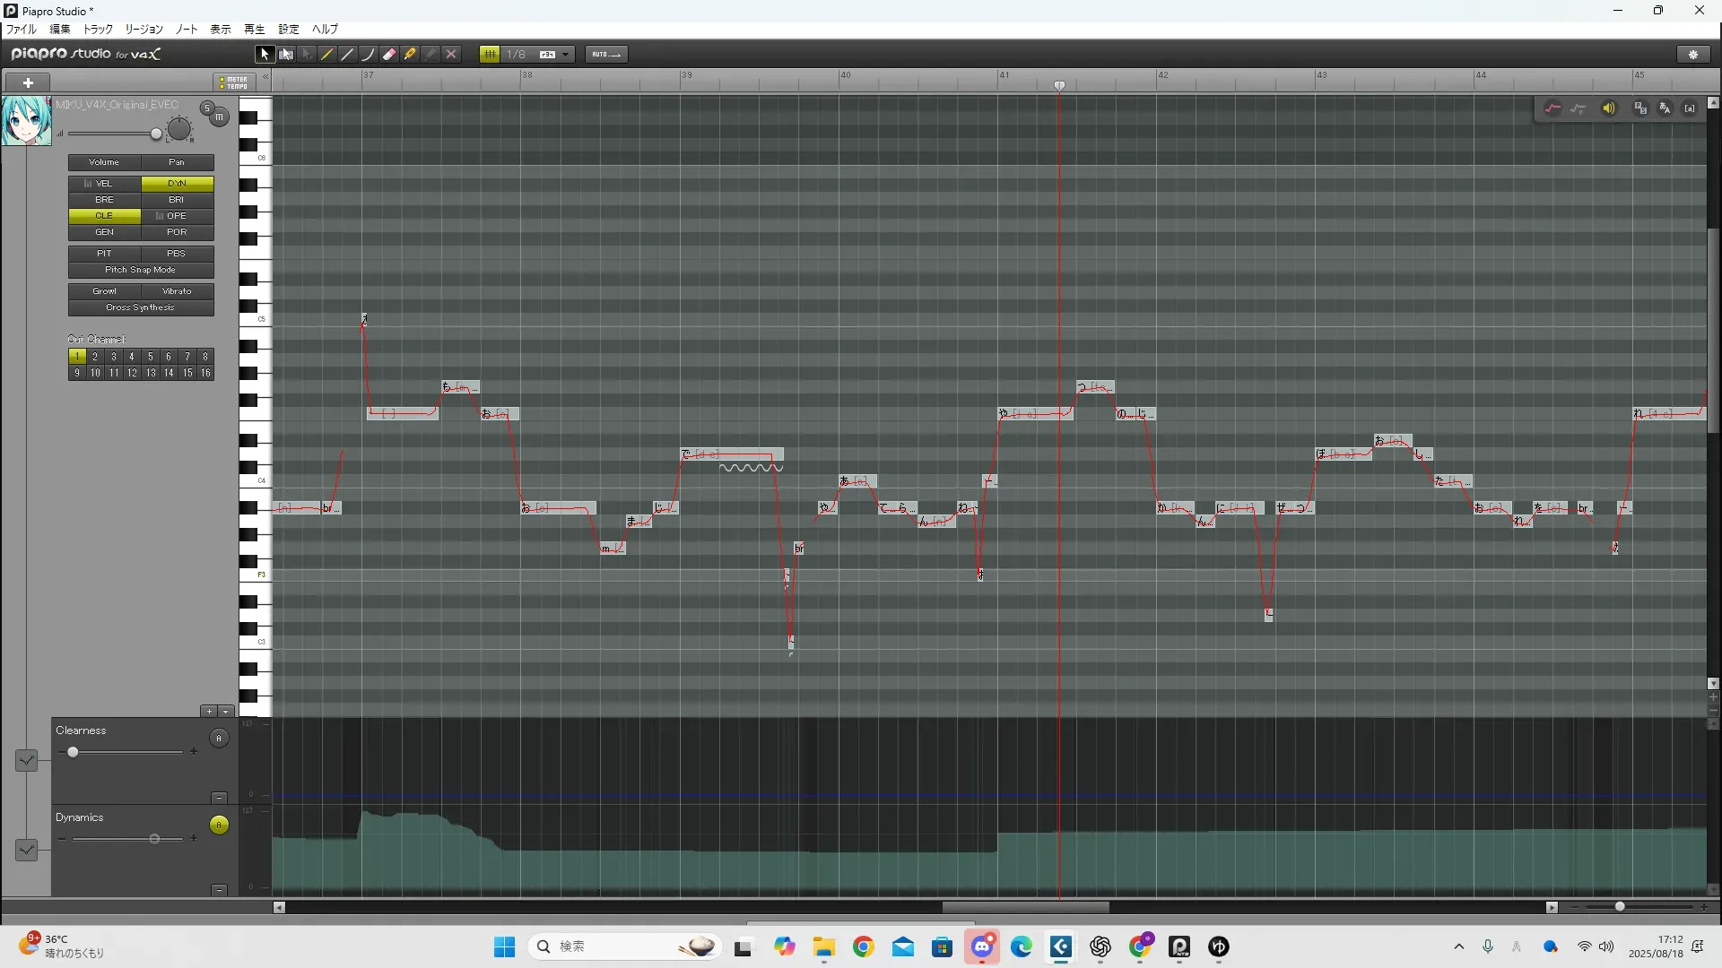
Task: Select the curve drawing tool
Action: [x=369, y=55]
